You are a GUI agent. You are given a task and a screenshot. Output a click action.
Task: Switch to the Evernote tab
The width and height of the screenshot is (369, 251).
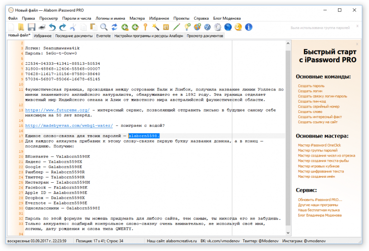point(103,36)
